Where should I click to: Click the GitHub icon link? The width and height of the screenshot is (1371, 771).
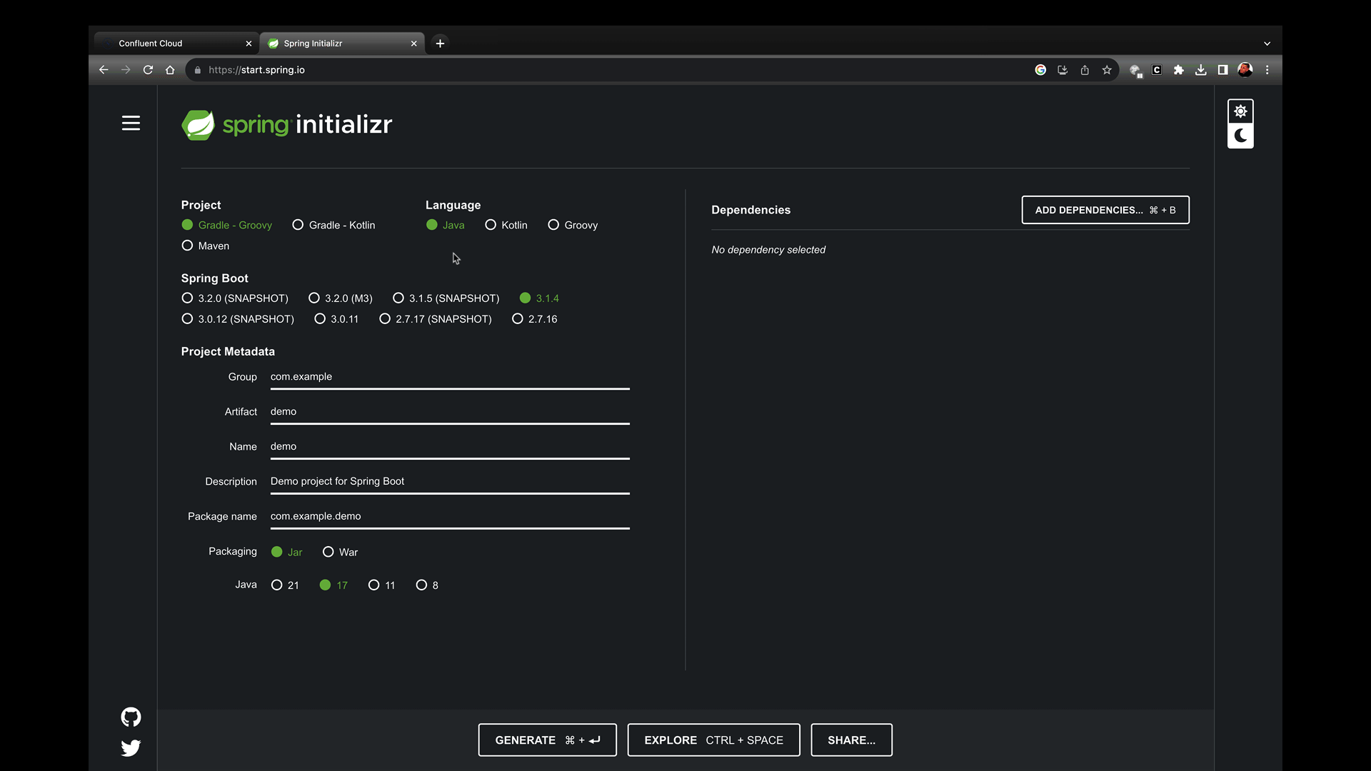(x=130, y=717)
